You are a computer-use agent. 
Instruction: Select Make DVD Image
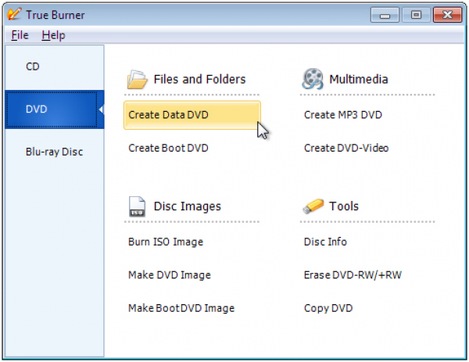(170, 275)
